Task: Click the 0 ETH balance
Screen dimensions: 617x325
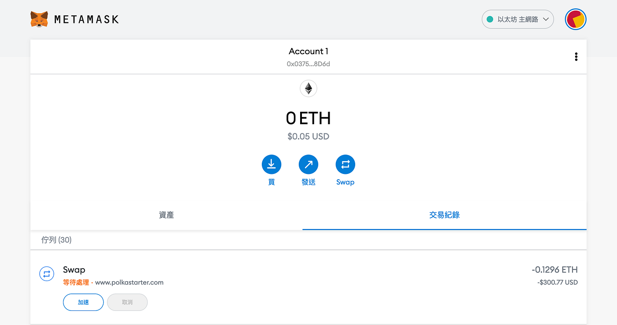Action: coord(308,118)
